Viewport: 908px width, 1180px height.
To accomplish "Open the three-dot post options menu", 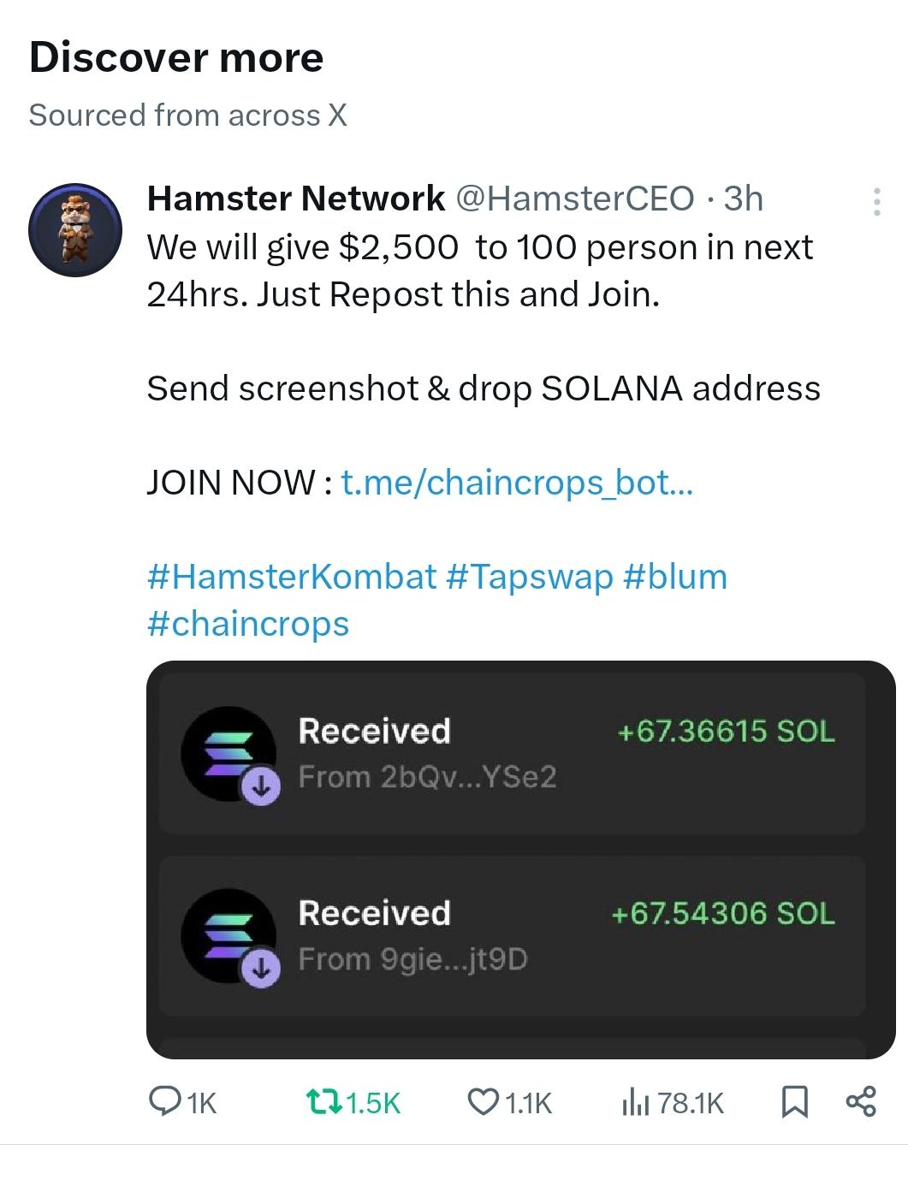I will (876, 202).
